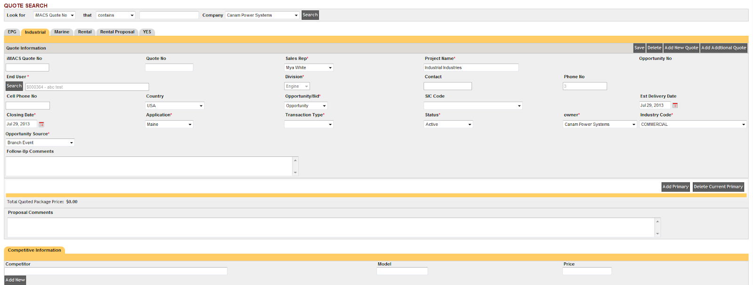753x285 pixels.
Task: Open the Status dropdown showing Active
Action: [448, 124]
